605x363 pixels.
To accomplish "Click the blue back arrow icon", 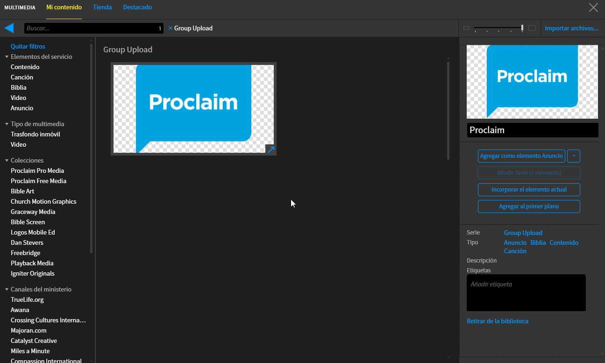I will click(x=9, y=28).
